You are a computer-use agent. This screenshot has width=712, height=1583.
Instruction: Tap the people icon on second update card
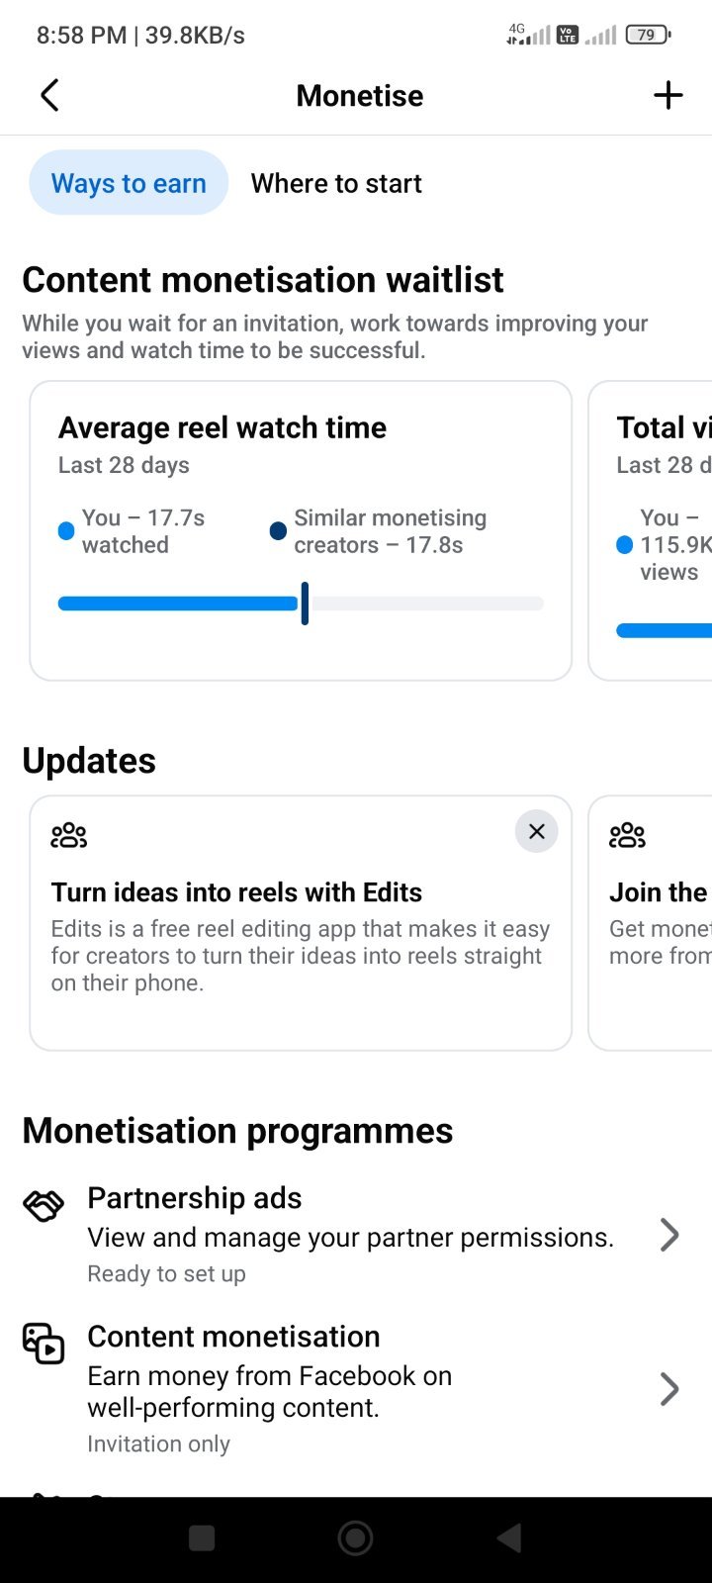coord(628,835)
